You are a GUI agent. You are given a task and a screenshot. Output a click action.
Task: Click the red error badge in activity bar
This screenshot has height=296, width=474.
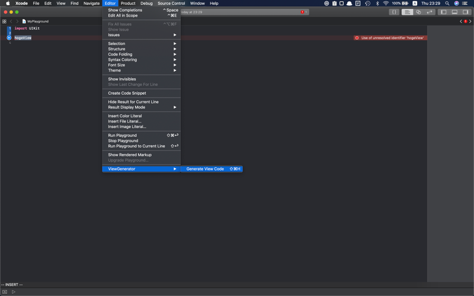coord(303,12)
